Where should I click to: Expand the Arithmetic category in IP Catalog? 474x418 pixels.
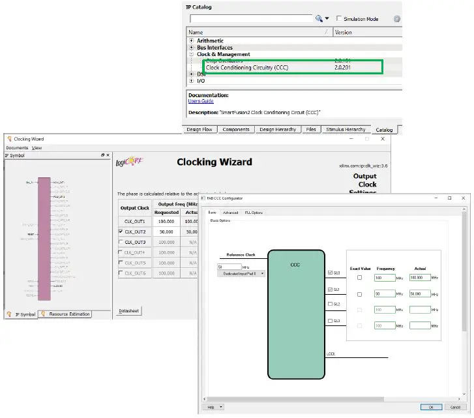[x=191, y=40]
